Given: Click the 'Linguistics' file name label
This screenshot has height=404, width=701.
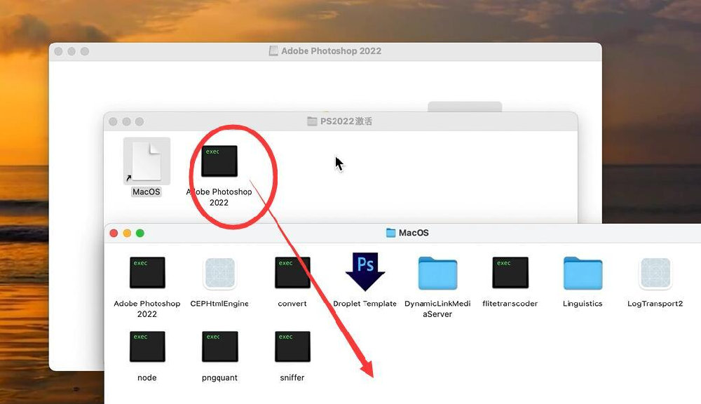Looking at the screenshot, I should [x=583, y=303].
